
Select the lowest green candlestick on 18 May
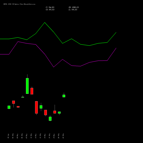(50, 119)
